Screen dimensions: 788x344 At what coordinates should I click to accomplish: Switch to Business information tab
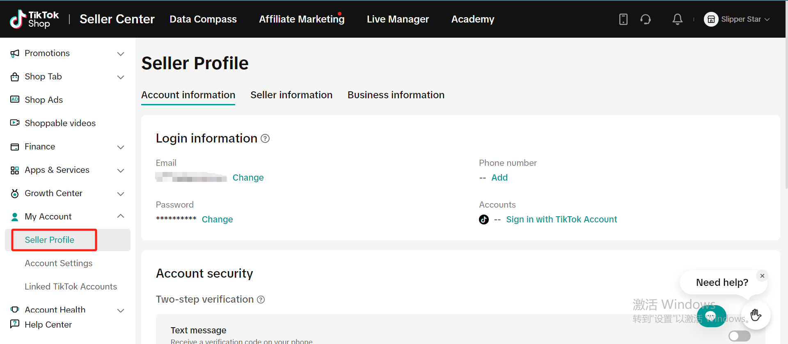pos(396,95)
